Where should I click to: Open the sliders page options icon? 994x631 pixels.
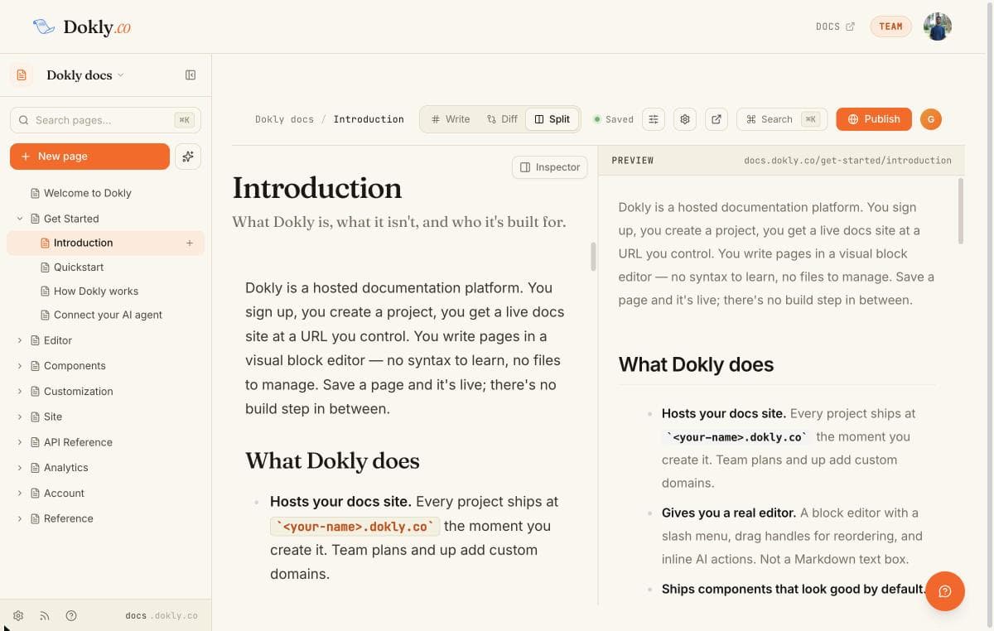(x=654, y=119)
